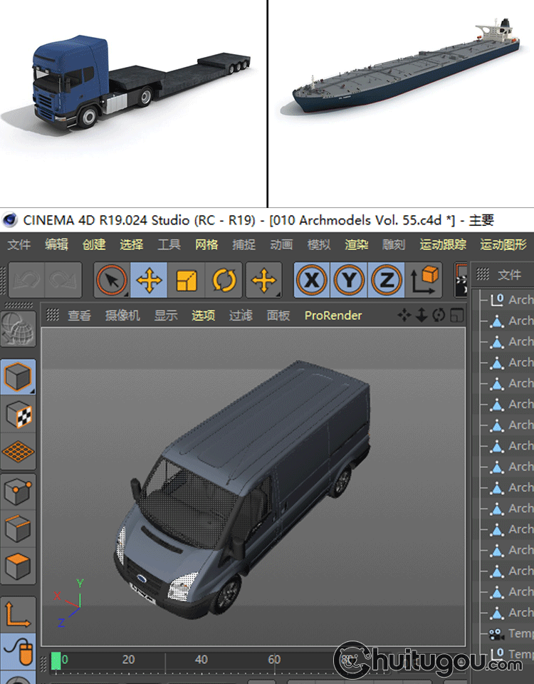This screenshot has height=684, width=534.
Task: Toggle the coordinate system cube icon
Action: click(x=424, y=280)
